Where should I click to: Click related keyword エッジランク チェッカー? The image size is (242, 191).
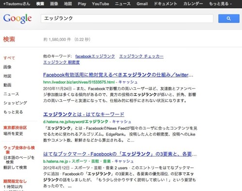coord(141,56)
